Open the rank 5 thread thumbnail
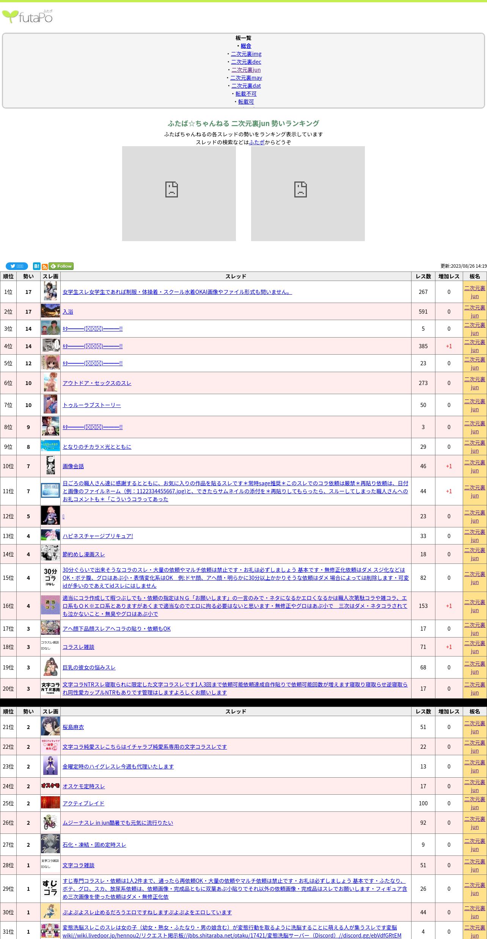The width and height of the screenshot is (487, 939). pyautogui.click(x=50, y=363)
